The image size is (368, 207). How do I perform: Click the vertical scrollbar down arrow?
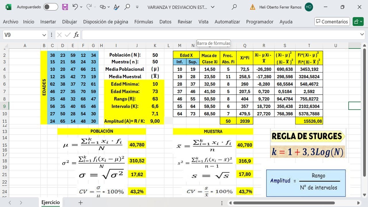coord(365,194)
